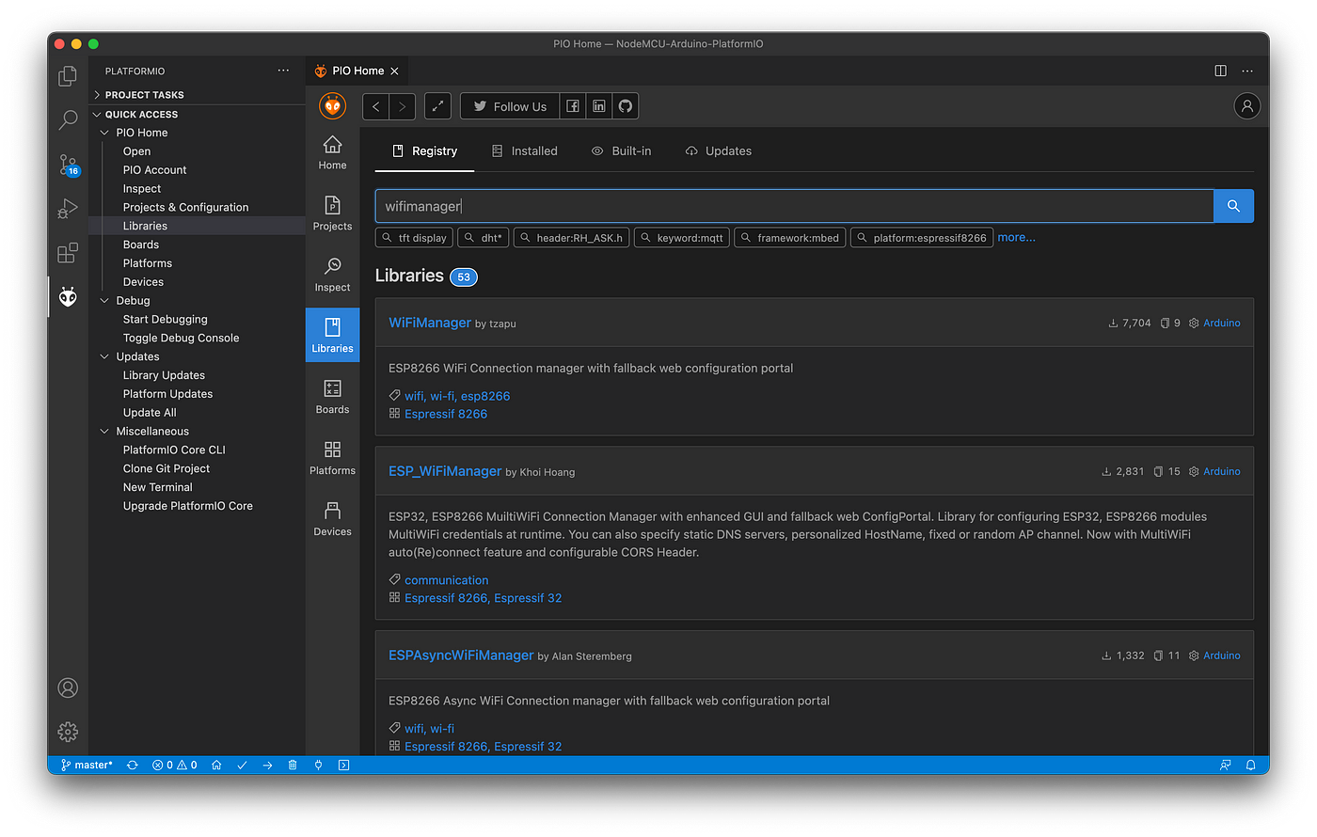This screenshot has height=837, width=1317.
Task: Open the Search view in activity bar
Action: pos(68,119)
